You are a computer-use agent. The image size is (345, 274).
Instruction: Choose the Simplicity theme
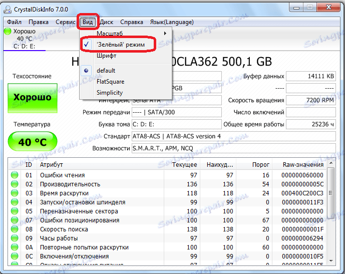pyautogui.click(x=125, y=93)
